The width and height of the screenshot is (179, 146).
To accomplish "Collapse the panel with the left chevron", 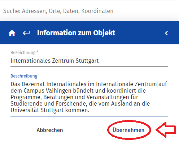I will tap(166, 33).
